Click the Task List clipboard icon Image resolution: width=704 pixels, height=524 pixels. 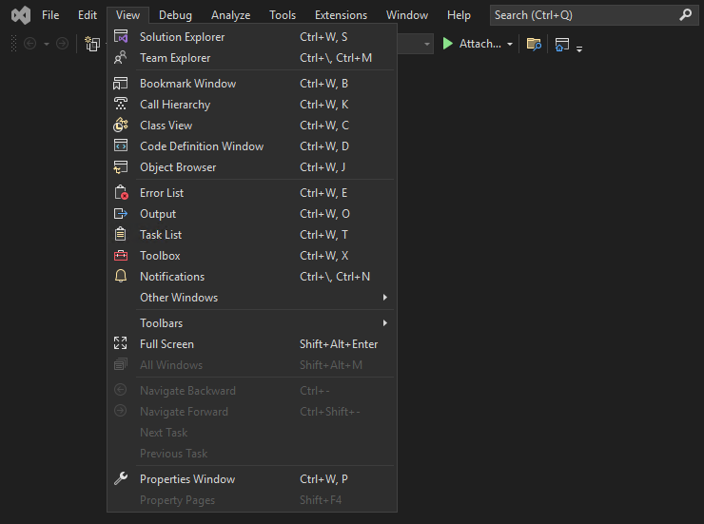[x=120, y=234]
